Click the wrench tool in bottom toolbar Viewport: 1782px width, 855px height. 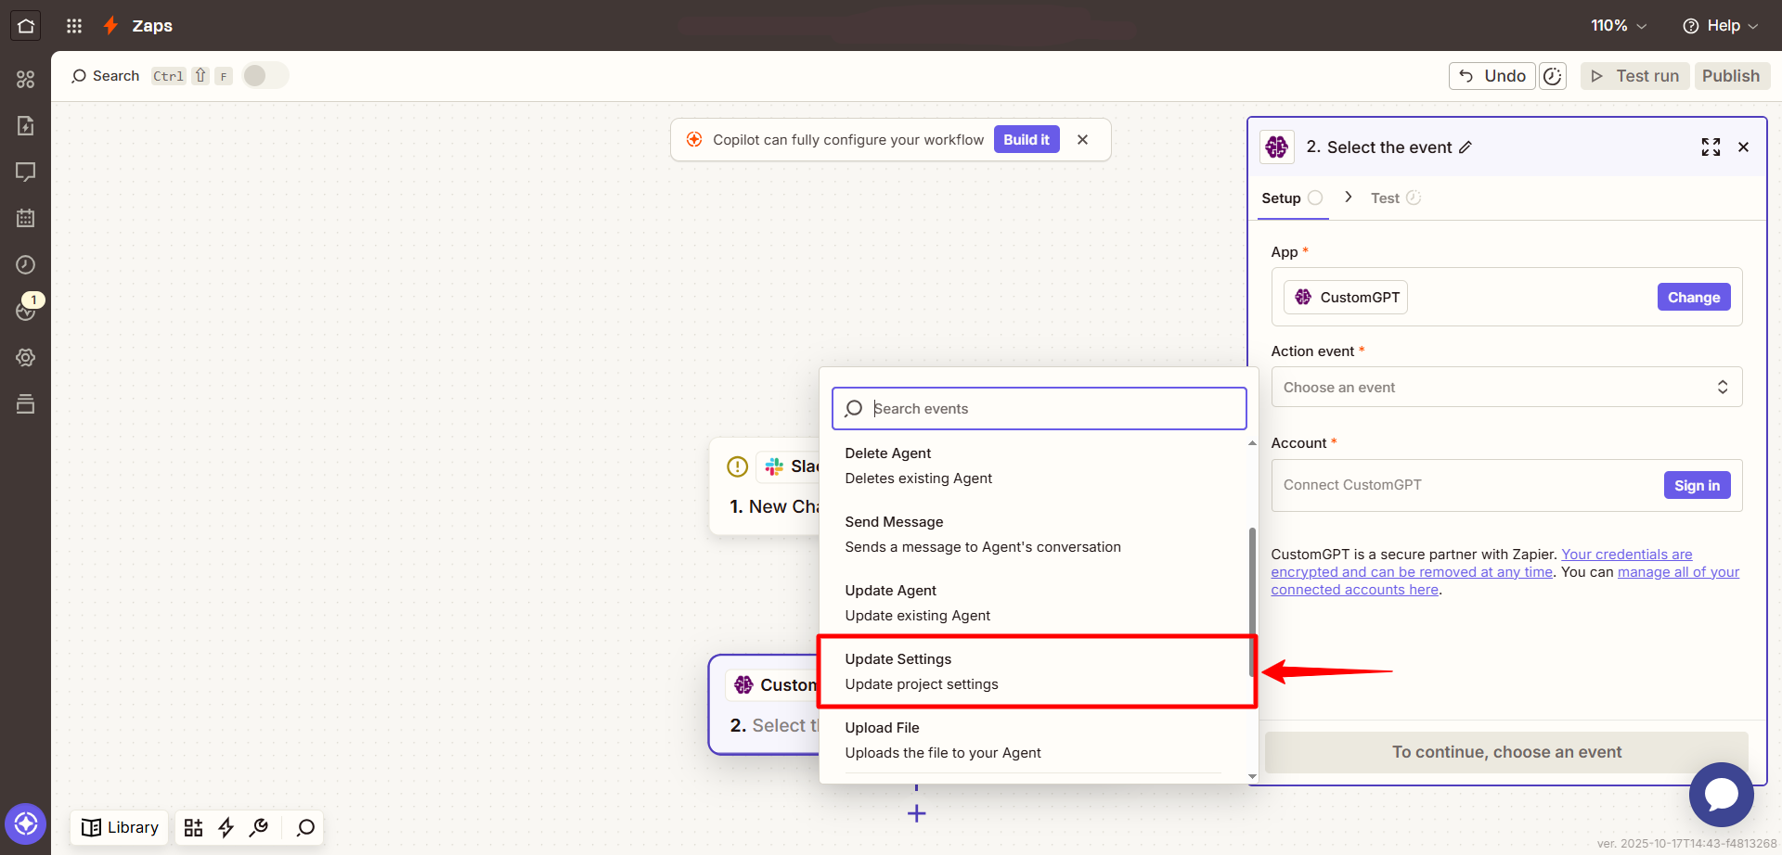point(259,827)
